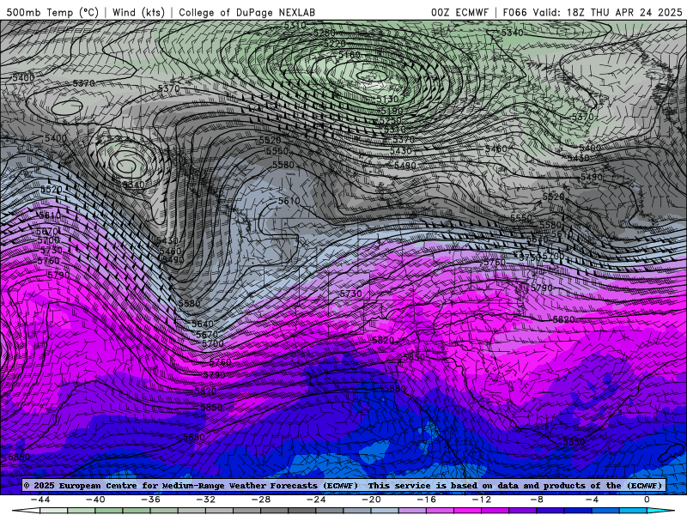The height and width of the screenshot is (515, 687).
Task: Click the -8 colorbar scale label
Action: pyautogui.click(x=538, y=500)
